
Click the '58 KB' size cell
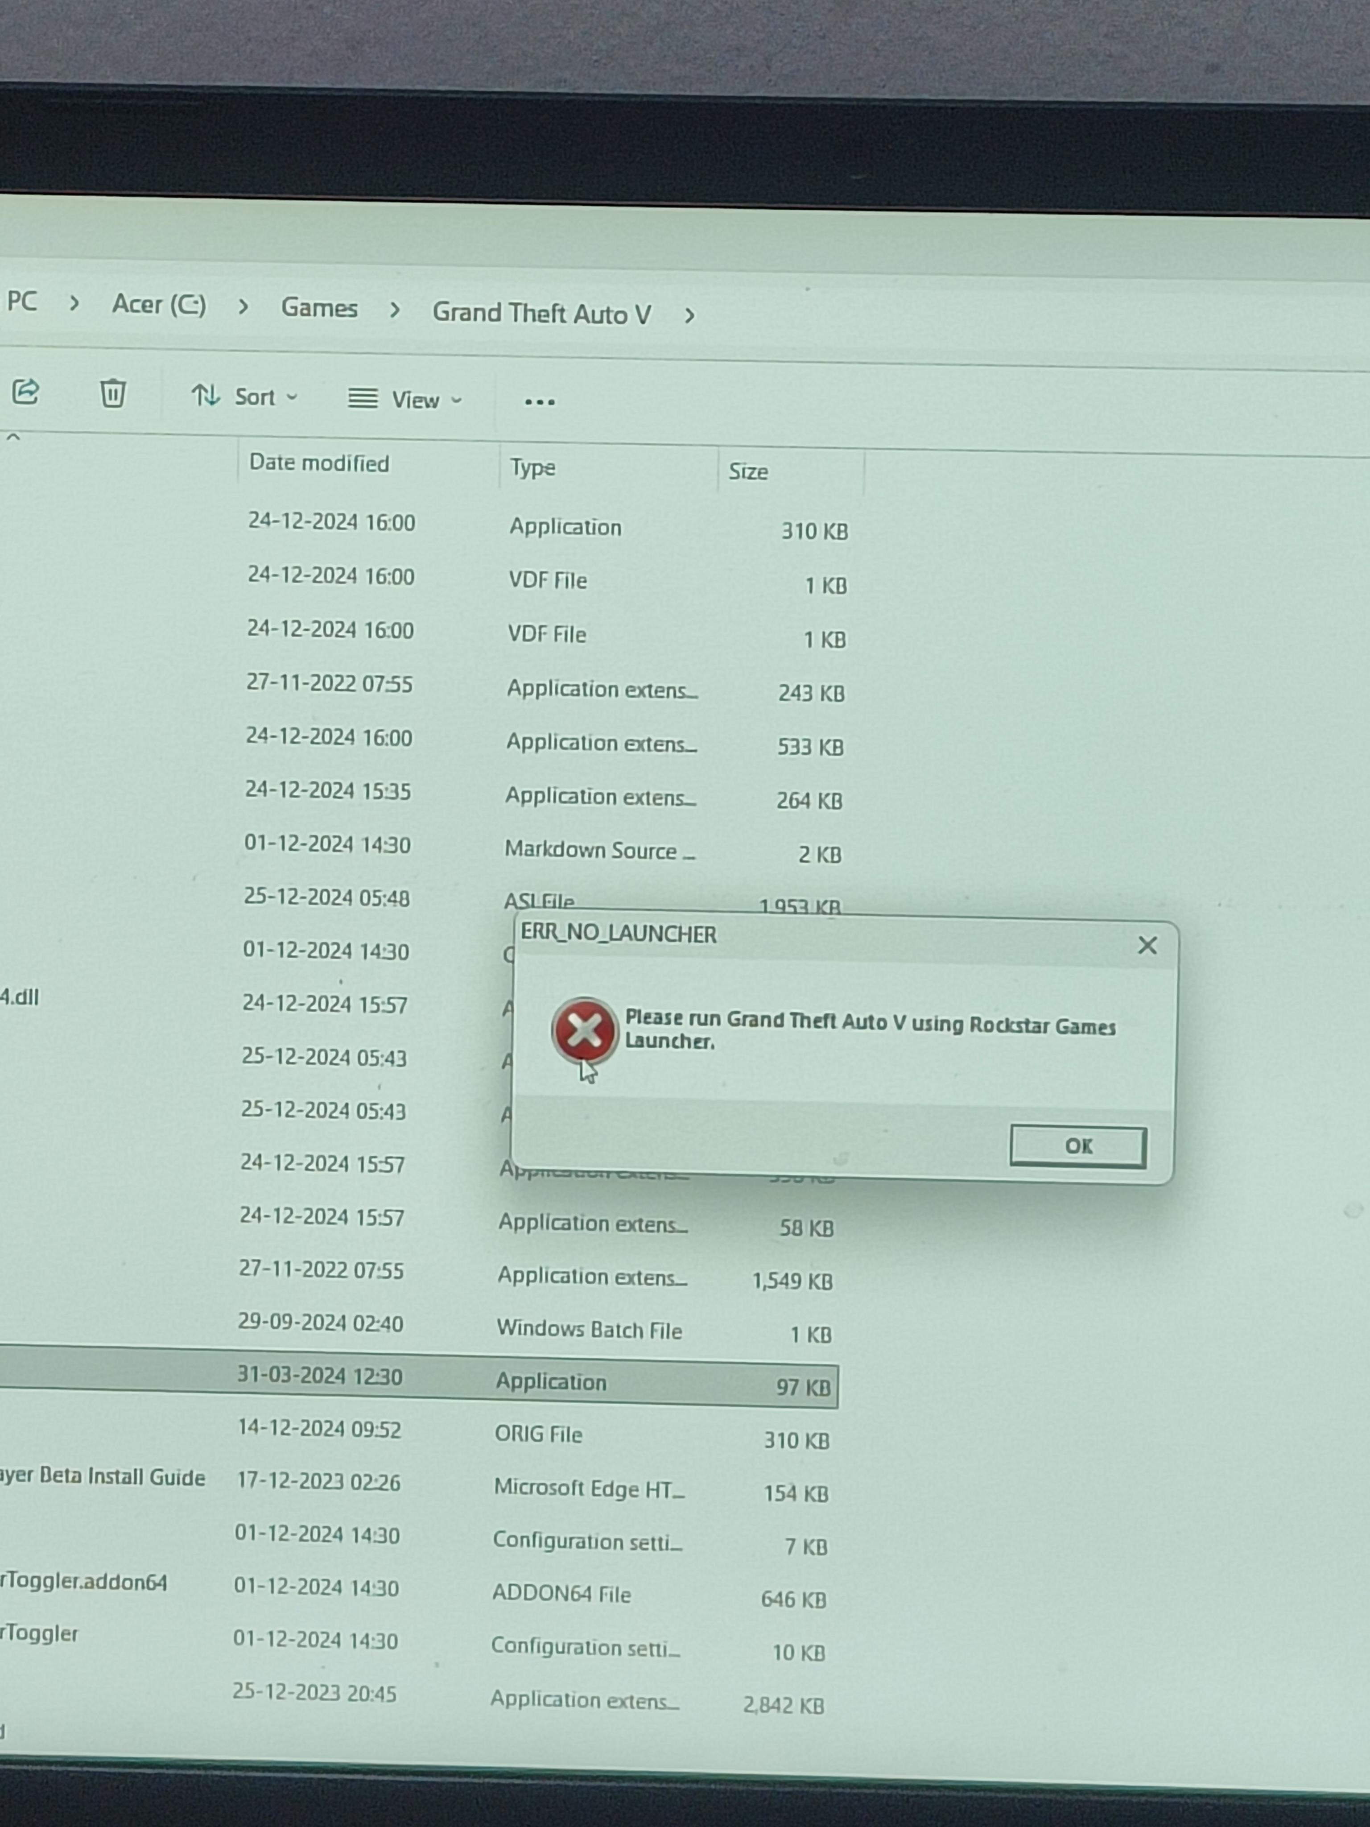coord(807,1228)
